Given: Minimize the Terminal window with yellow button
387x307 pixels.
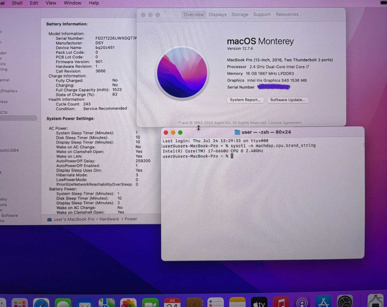Looking at the screenshot, I should 173,133.
